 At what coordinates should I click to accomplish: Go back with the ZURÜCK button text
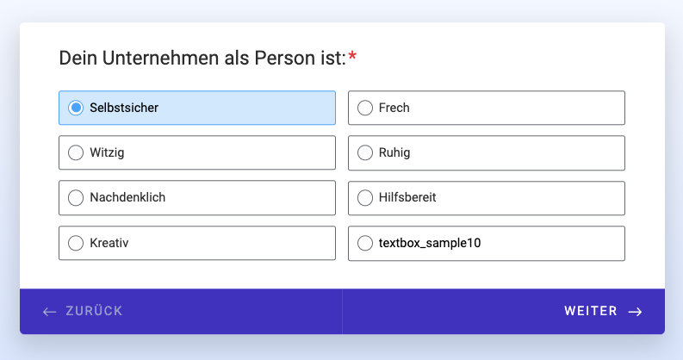pyautogui.click(x=94, y=311)
